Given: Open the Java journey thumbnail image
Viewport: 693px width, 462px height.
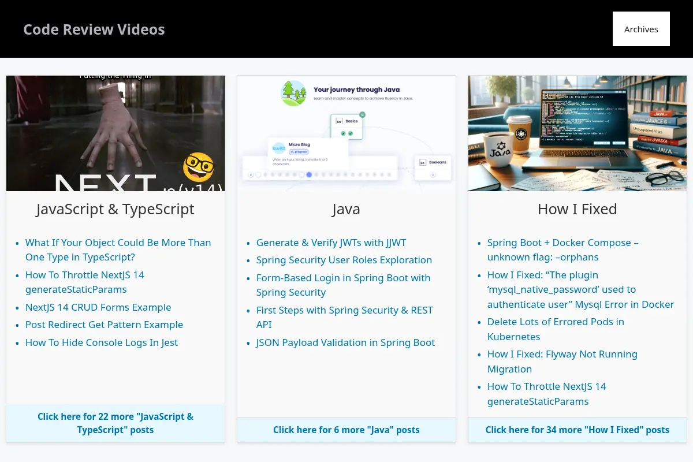Looking at the screenshot, I should [x=346, y=133].
